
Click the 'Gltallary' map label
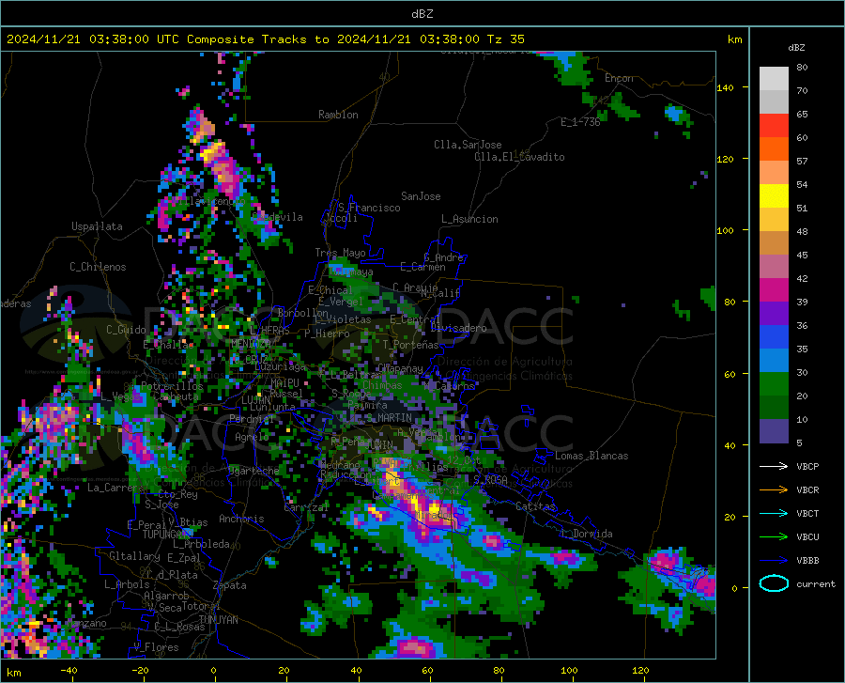coord(134,556)
